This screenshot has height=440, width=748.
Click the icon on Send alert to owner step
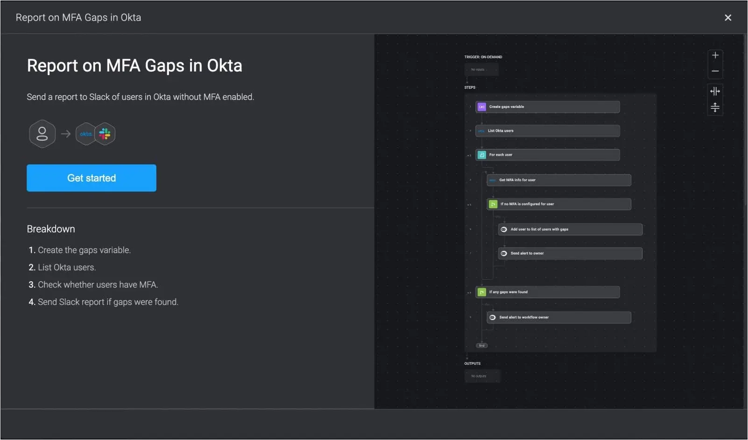coord(504,253)
